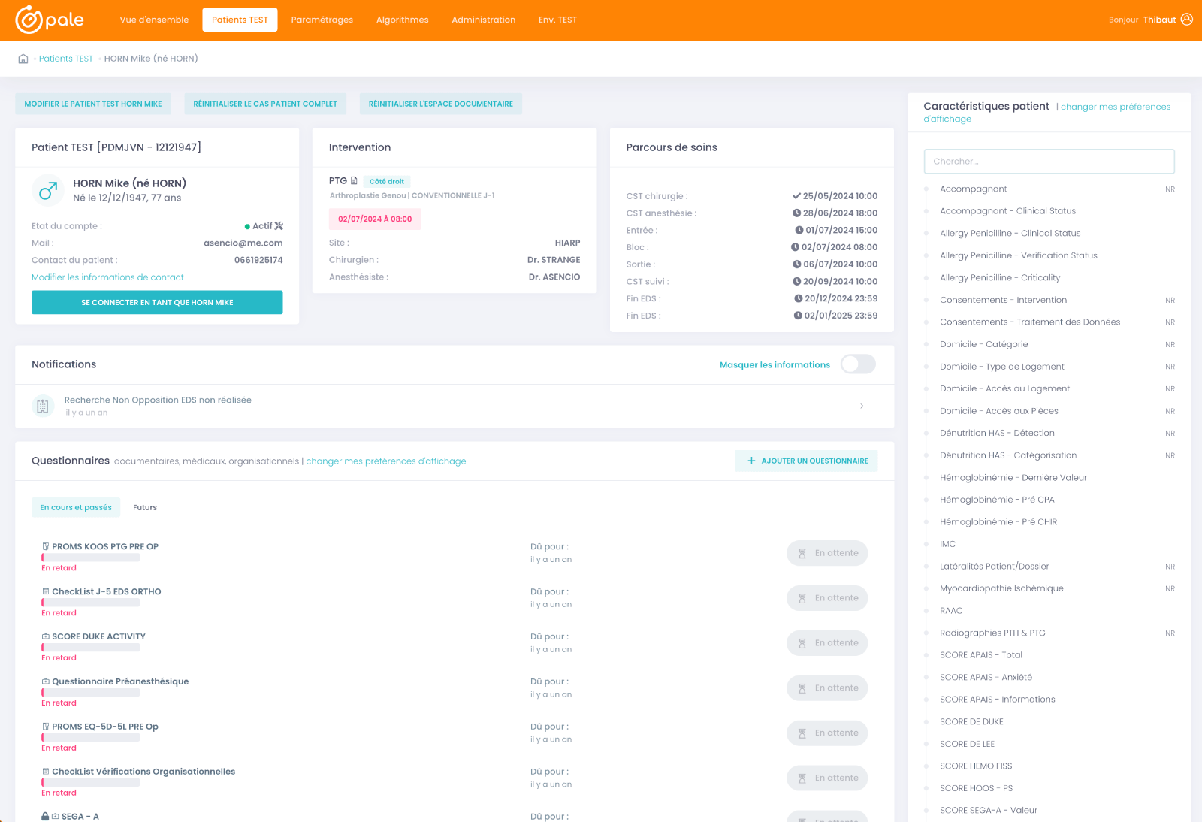
Task: Click the Ajouter un questionnaire button
Action: (x=806, y=461)
